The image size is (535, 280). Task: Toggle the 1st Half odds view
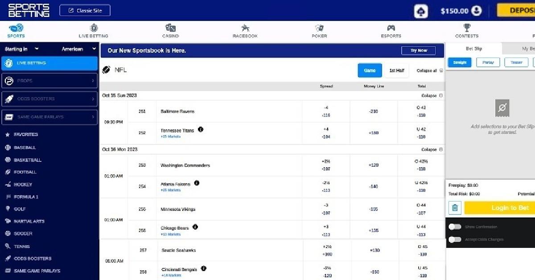pyautogui.click(x=396, y=70)
